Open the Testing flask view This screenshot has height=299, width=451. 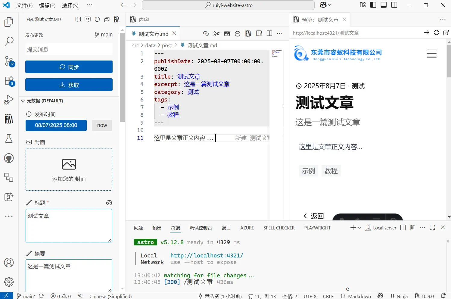click(9, 139)
